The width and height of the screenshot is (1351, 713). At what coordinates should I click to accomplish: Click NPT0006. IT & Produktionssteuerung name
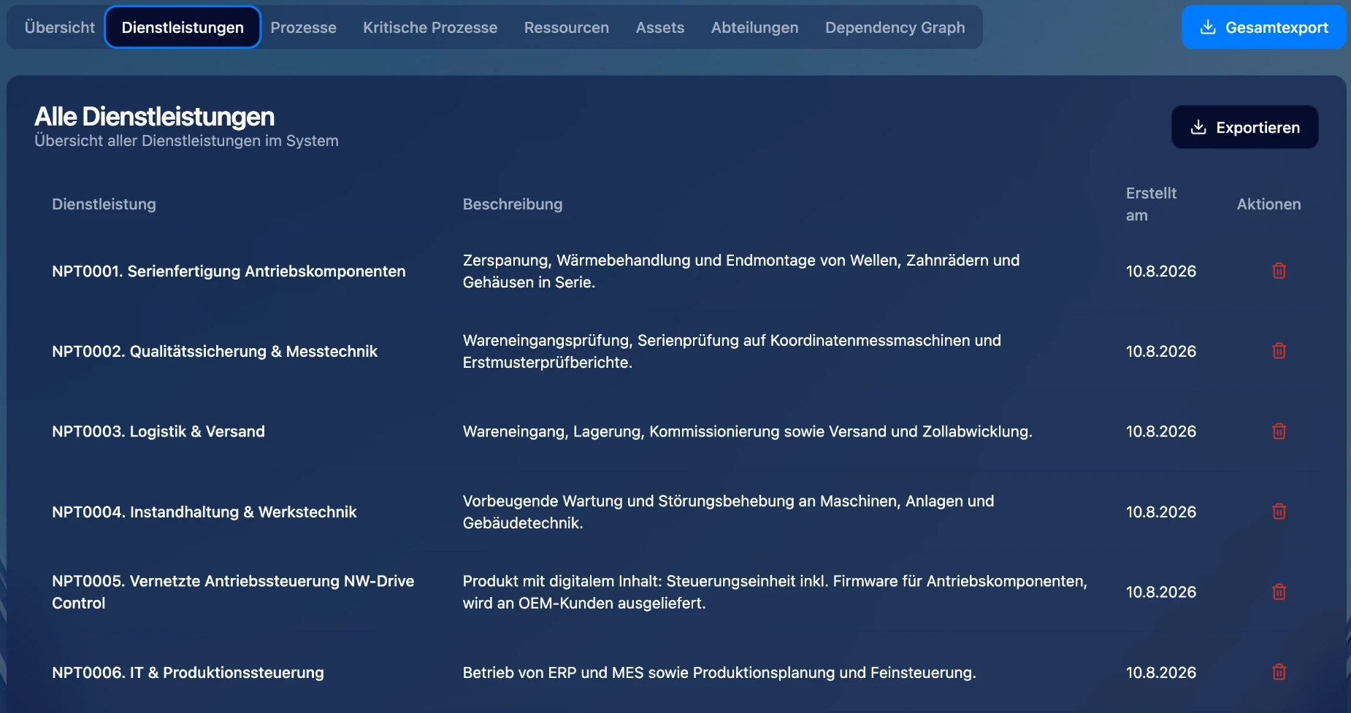pyautogui.click(x=188, y=672)
